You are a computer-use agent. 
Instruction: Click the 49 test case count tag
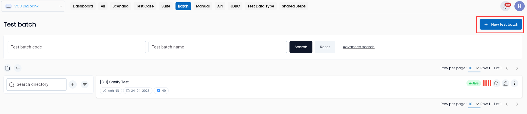161,91
